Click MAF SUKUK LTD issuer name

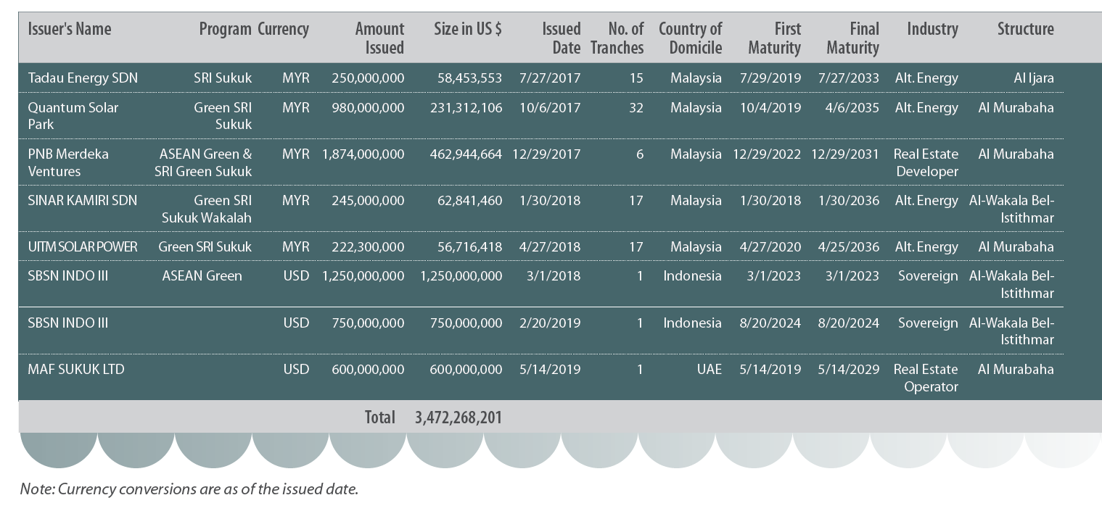click(76, 369)
